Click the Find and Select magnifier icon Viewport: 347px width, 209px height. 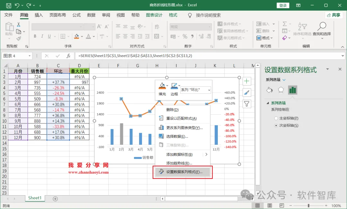322,27
